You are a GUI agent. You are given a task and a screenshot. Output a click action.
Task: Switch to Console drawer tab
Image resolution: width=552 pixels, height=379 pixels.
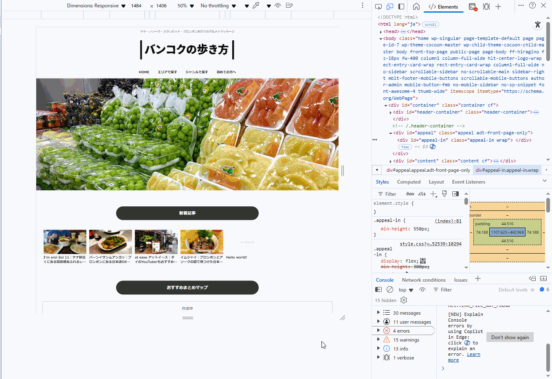click(x=385, y=280)
